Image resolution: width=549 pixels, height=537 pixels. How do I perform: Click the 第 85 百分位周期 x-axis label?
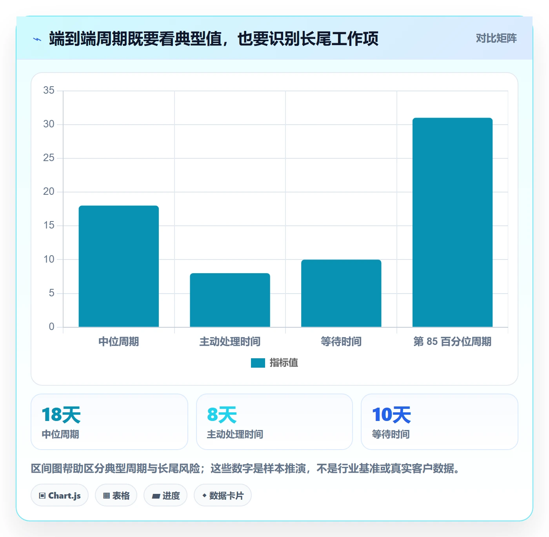(453, 342)
